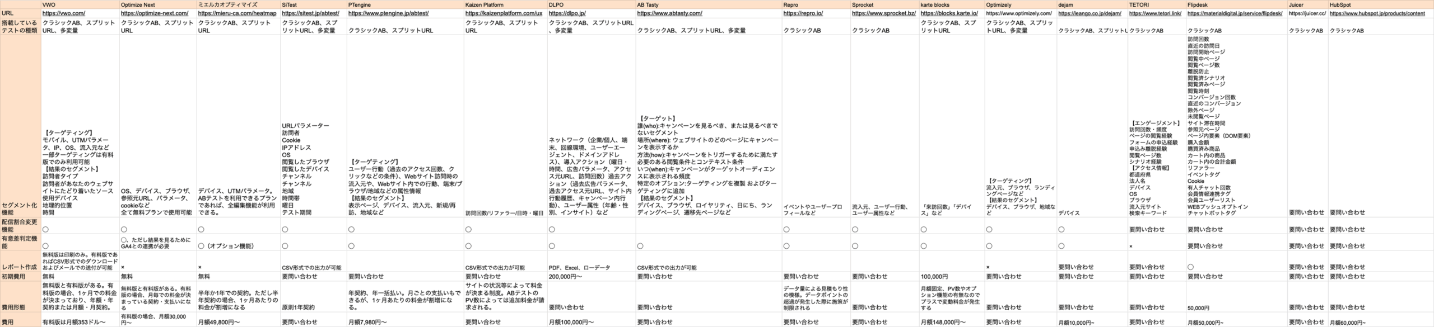Click the 月額10,000円〜 cell

(x=1092, y=320)
